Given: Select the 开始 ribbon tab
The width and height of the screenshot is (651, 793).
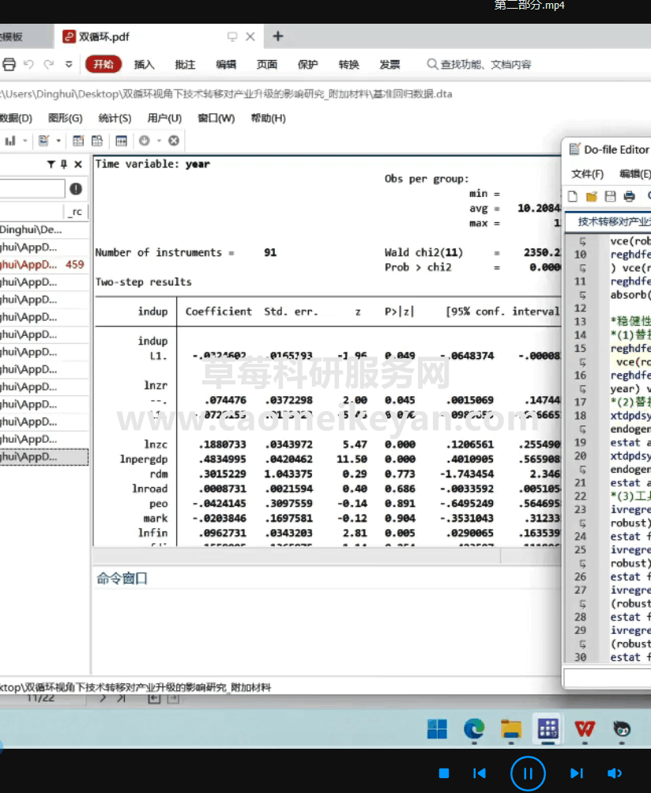Looking at the screenshot, I should (x=103, y=64).
